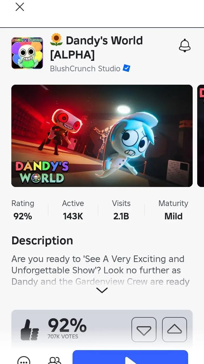Viewport: 204px width, 364px height.
Task: Show the next partially visible screenshot
Action: (x=201, y=136)
